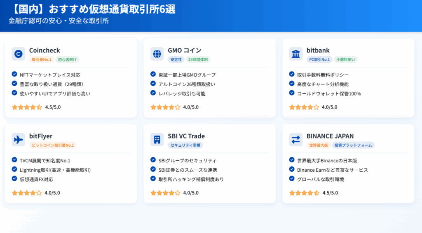Click bitbank's 4.0/5.0 rating value
This screenshot has height=233, width=422.
pos(330,107)
